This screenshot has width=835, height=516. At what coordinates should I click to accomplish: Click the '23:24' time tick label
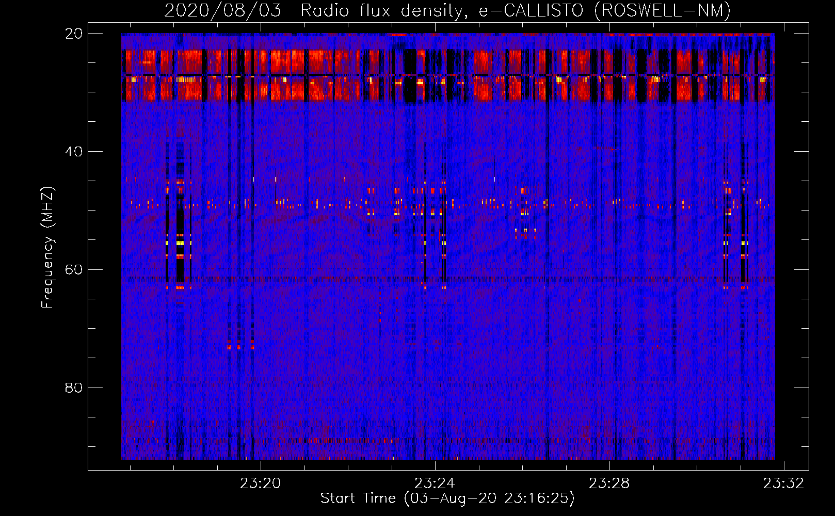tap(435, 483)
